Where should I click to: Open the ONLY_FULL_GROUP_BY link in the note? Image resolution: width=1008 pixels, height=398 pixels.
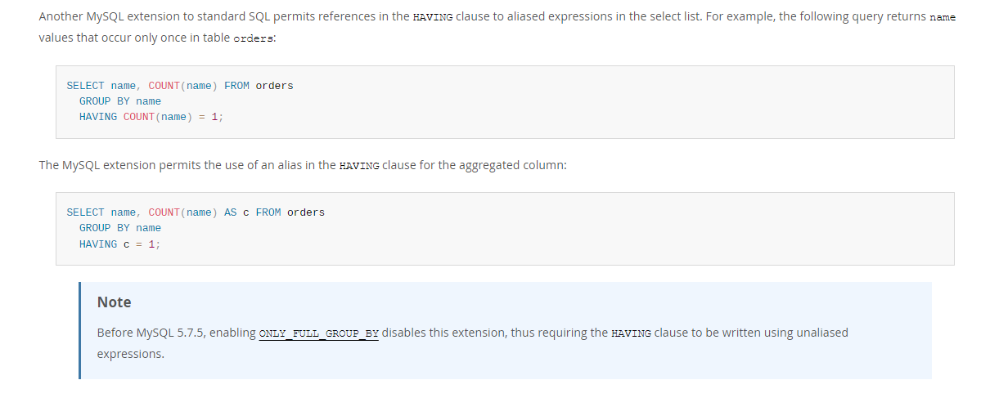318,333
